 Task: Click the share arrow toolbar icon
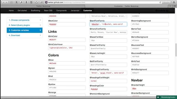coord(41,2)
